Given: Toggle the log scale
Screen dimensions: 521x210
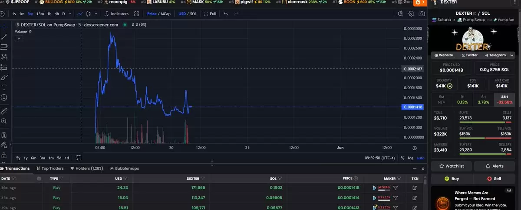Looking at the screenshot, I should pyautogui.click(x=411, y=158).
